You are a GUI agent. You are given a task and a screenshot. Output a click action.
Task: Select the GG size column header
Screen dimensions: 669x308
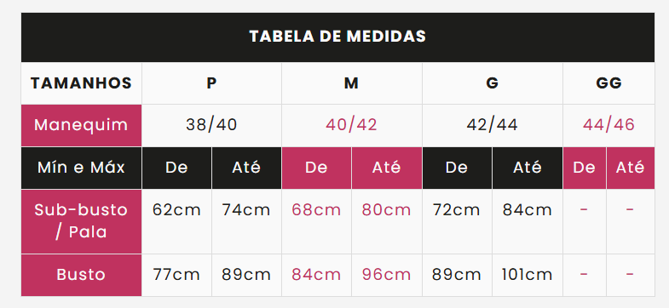click(608, 83)
